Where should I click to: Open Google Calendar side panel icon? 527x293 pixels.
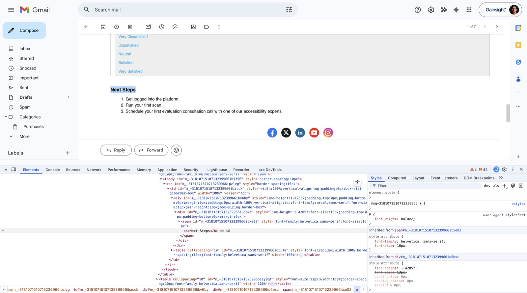click(518, 28)
